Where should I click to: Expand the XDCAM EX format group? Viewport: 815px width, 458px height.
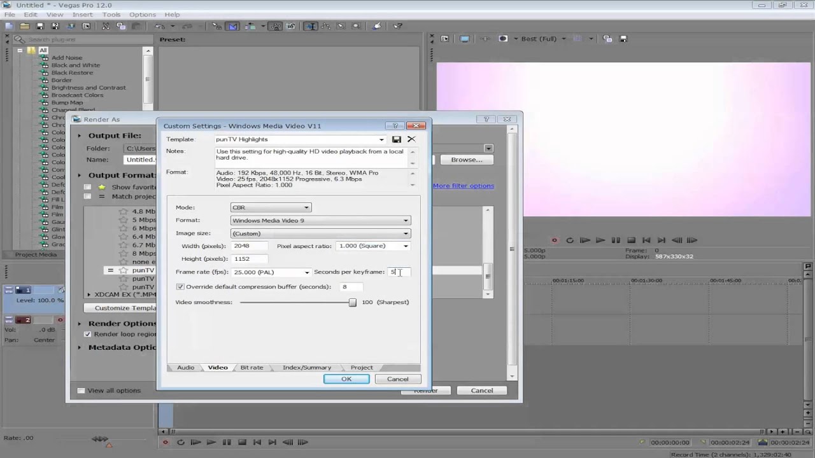[89, 295]
